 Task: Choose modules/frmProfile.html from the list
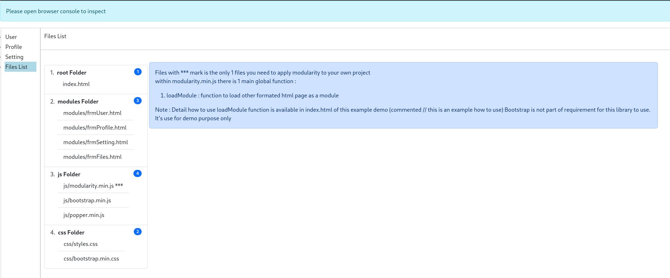(95, 127)
